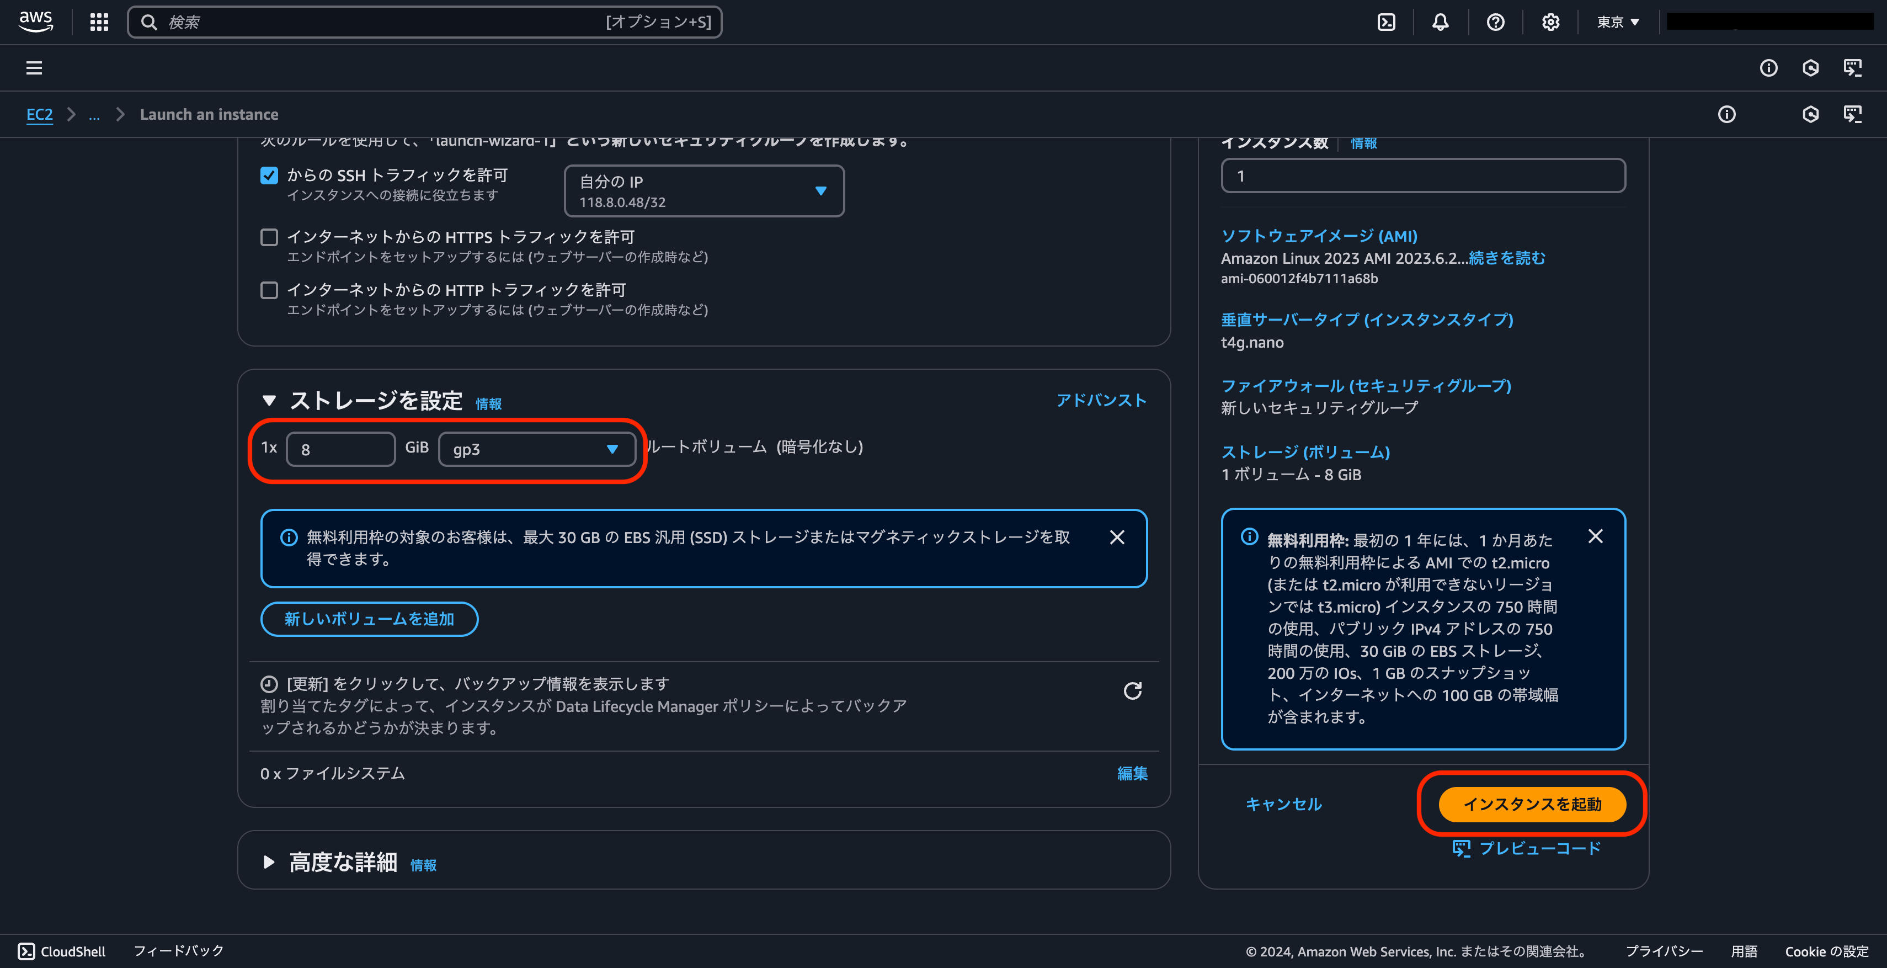
Task: Enable HTTPS traffic from the internet
Action: (269, 237)
